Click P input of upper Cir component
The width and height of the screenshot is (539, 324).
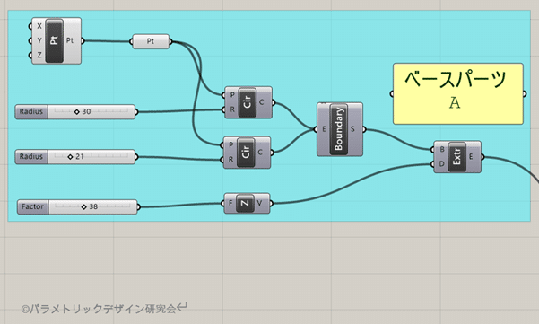tap(232, 95)
